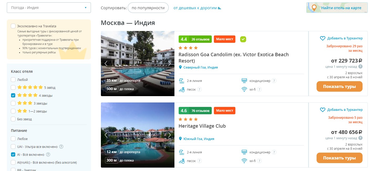Enable the 5 звёзд hotel class checkbox
Screen dimensions: 377x171
13,87
